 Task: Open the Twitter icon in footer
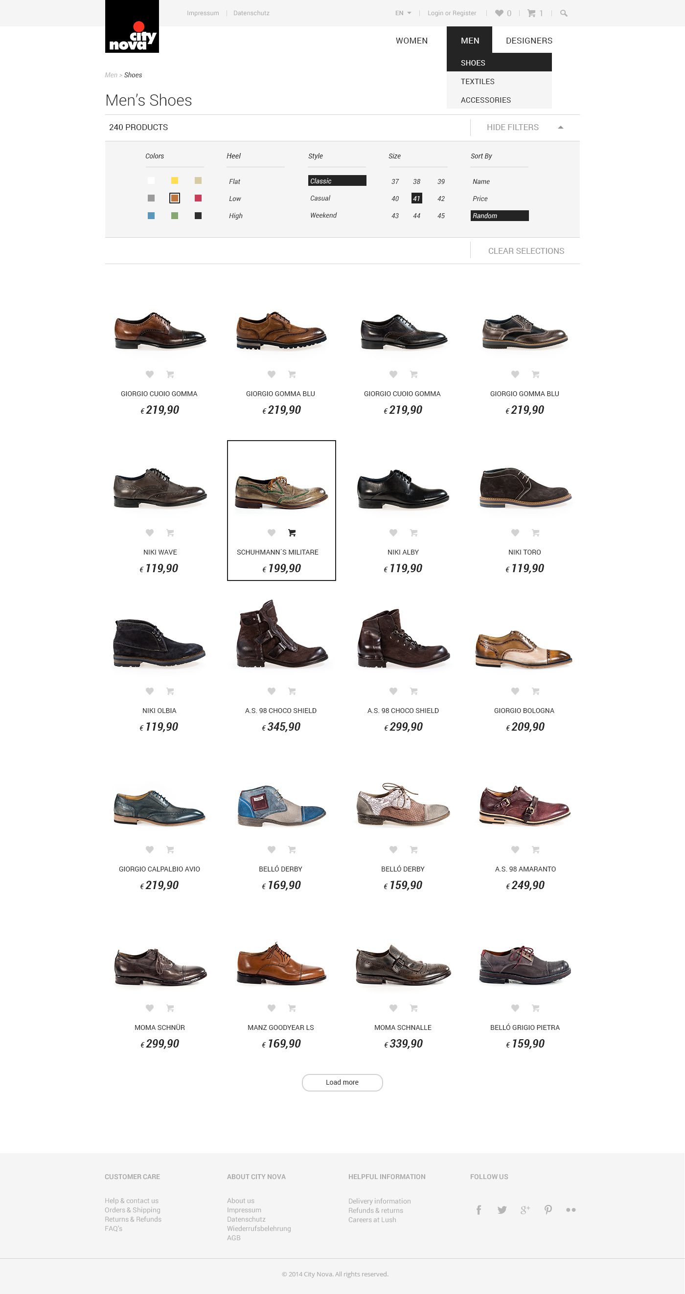502,1209
